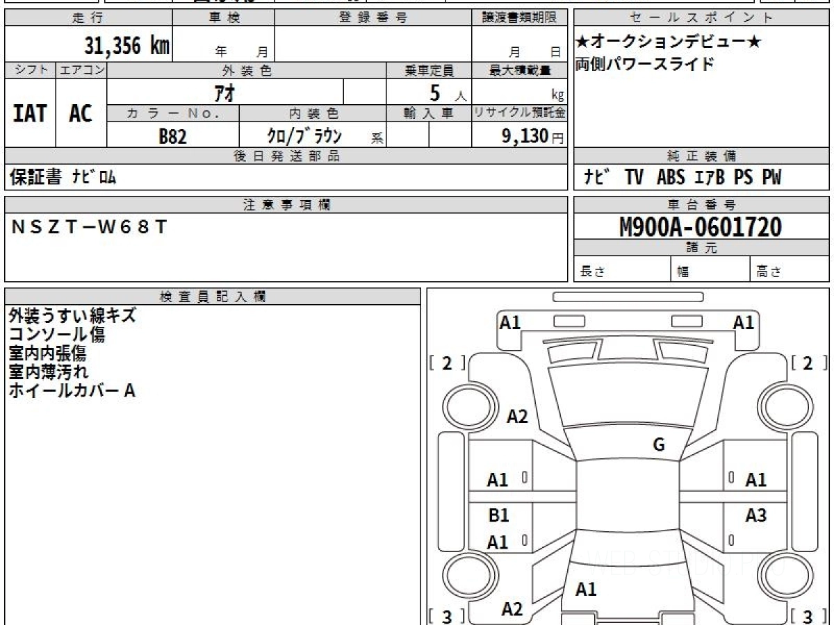Select the 高さ dimension label

point(768,272)
